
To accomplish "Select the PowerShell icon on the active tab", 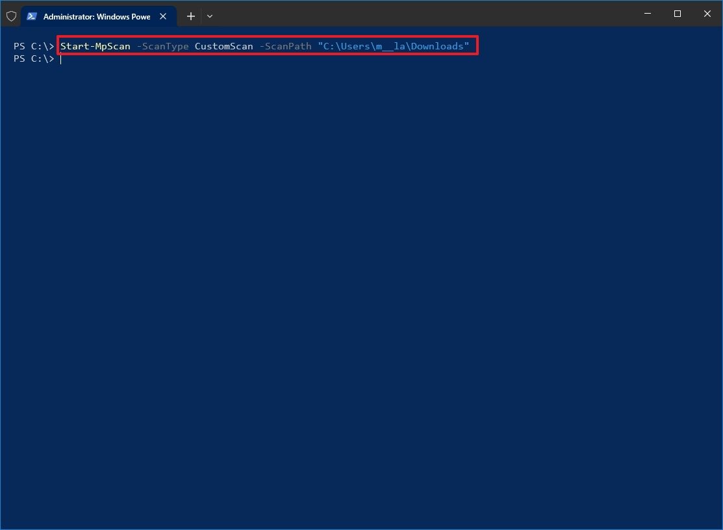I will click(x=32, y=16).
